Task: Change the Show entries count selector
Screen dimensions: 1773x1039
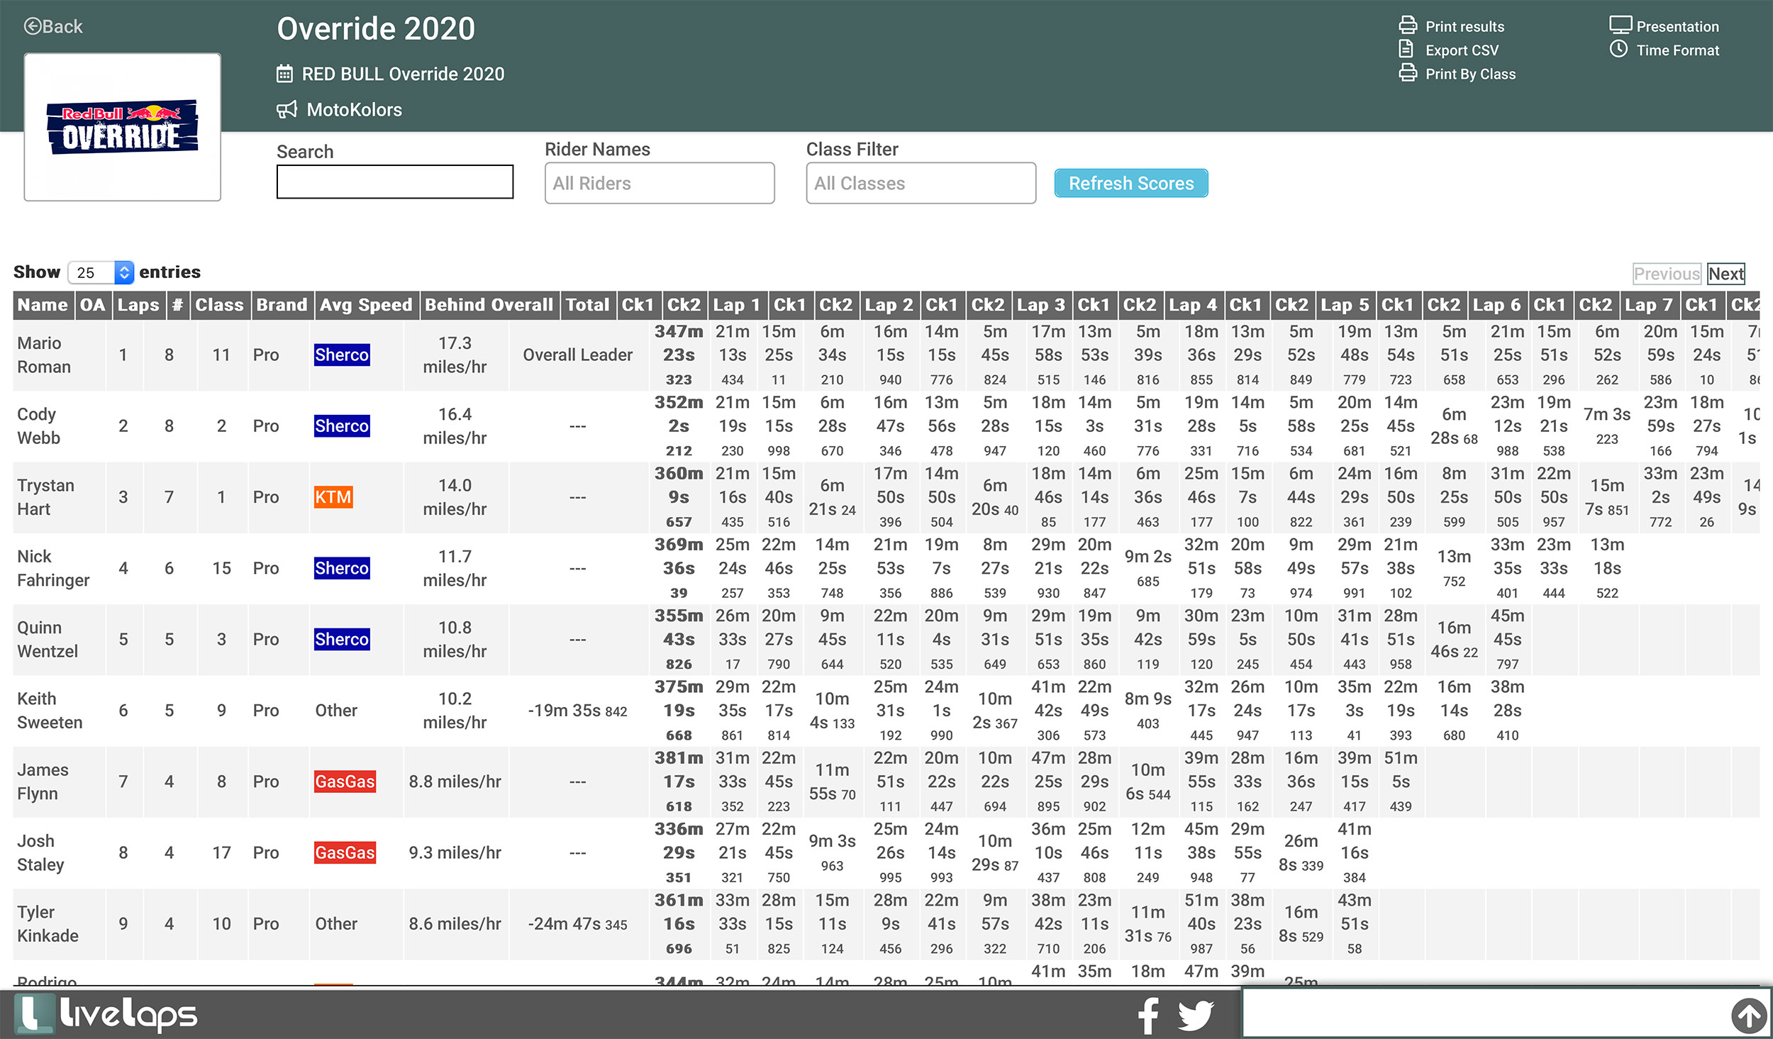Action: tap(101, 272)
